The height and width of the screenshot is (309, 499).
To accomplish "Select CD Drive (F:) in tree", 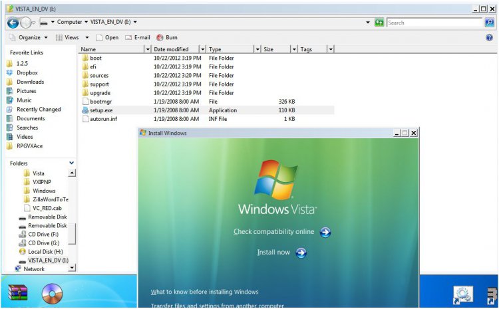I will tap(39, 235).
